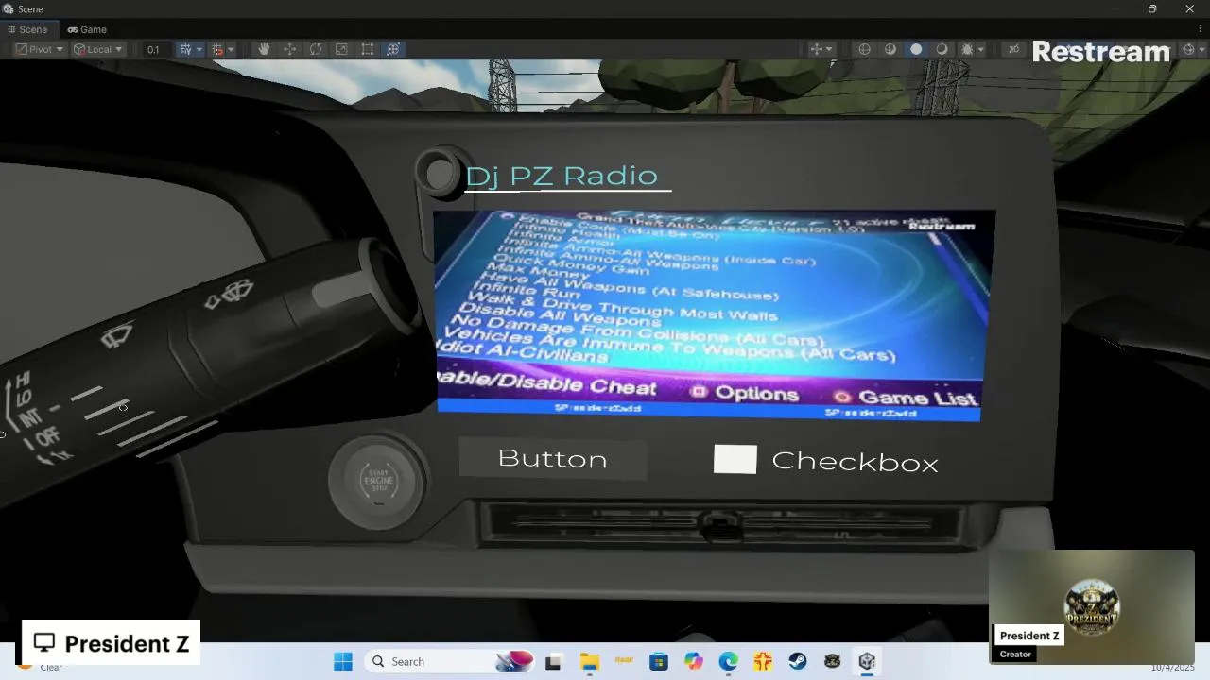
Task: Click the Button UI element
Action: [x=553, y=458]
